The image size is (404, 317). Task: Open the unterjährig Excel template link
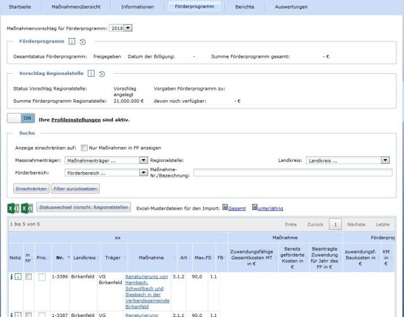pyautogui.click(x=270, y=209)
